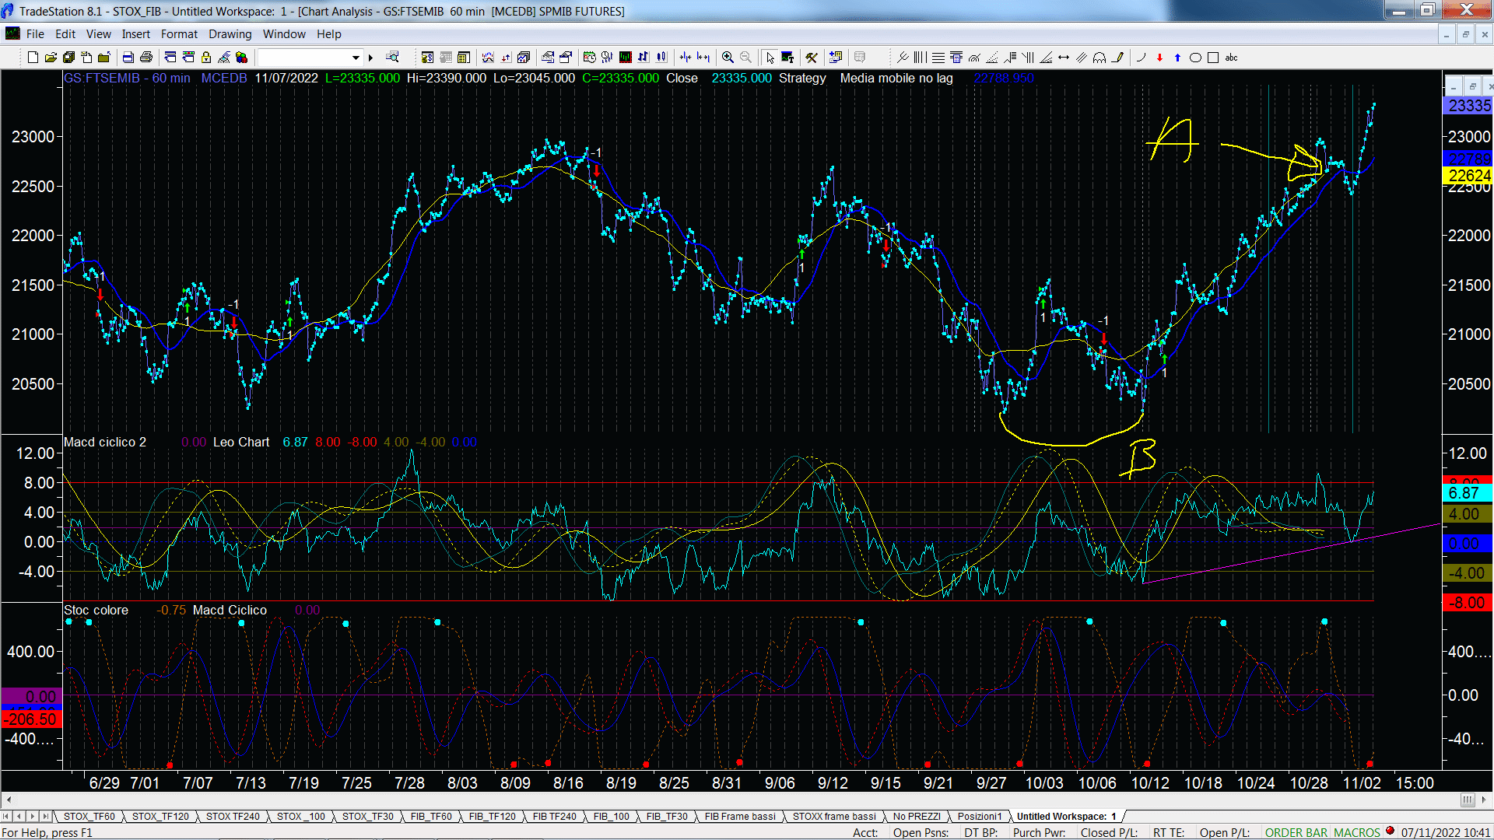Click the arrow button right of combo box
1494x840 pixels.
click(370, 58)
